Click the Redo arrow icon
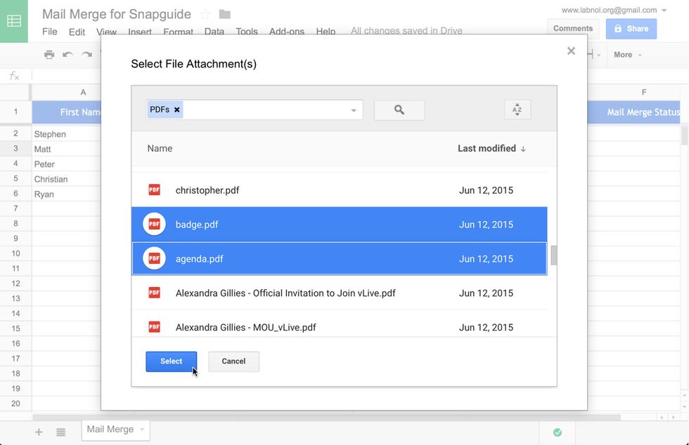The image size is (689, 445). tap(86, 54)
